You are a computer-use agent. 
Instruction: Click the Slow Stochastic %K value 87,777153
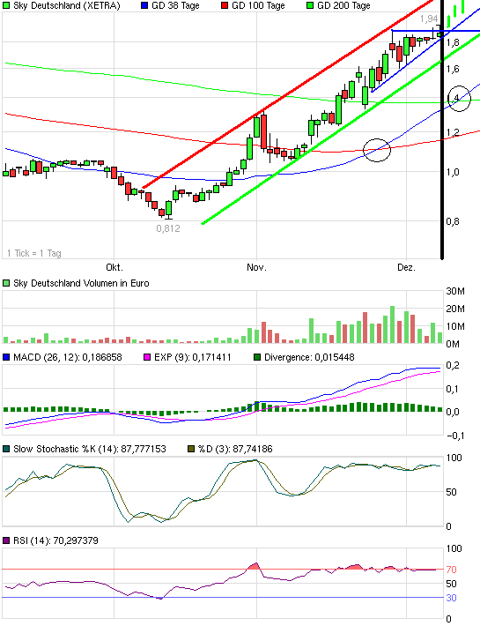[144, 449]
